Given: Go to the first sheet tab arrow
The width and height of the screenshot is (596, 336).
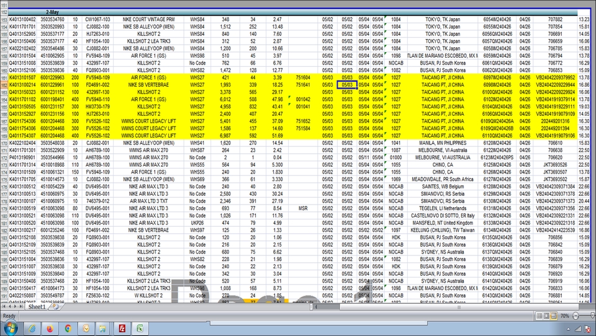Looking at the screenshot, I should coord(4,307).
